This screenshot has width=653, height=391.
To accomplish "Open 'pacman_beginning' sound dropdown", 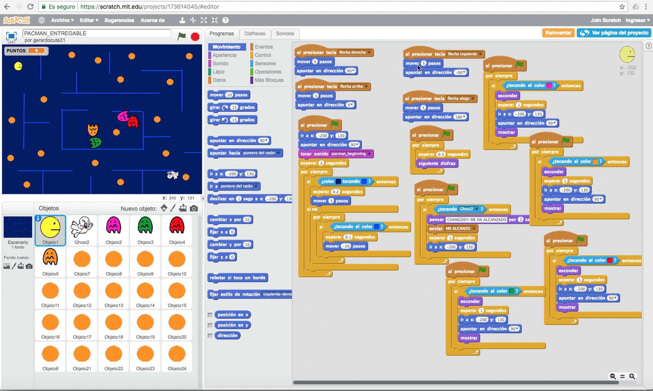I will point(369,154).
